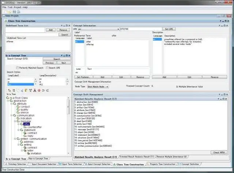234x173 pixels.
Task: Click the Check MRA button
Action: pyautogui.click(x=219, y=153)
